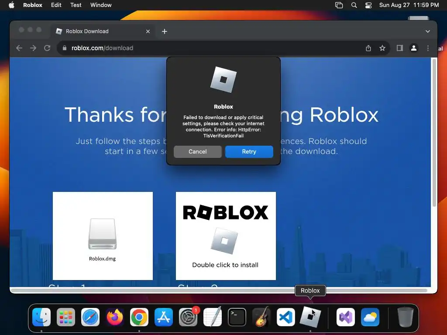
Task: Launch Firefox from the dock
Action: point(115,317)
